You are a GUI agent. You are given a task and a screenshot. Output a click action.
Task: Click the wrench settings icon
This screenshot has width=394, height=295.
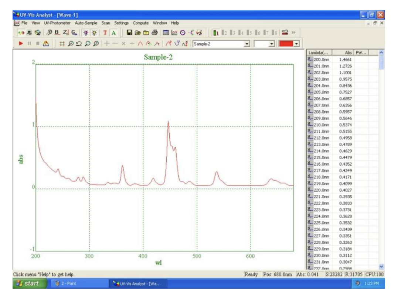49,32
